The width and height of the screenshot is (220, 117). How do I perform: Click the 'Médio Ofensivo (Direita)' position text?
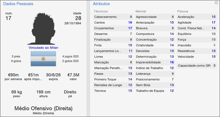43,108
